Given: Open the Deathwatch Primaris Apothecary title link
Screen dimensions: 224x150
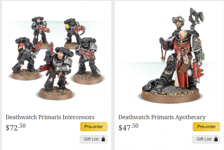Looking at the screenshot, I should point(162,117).
